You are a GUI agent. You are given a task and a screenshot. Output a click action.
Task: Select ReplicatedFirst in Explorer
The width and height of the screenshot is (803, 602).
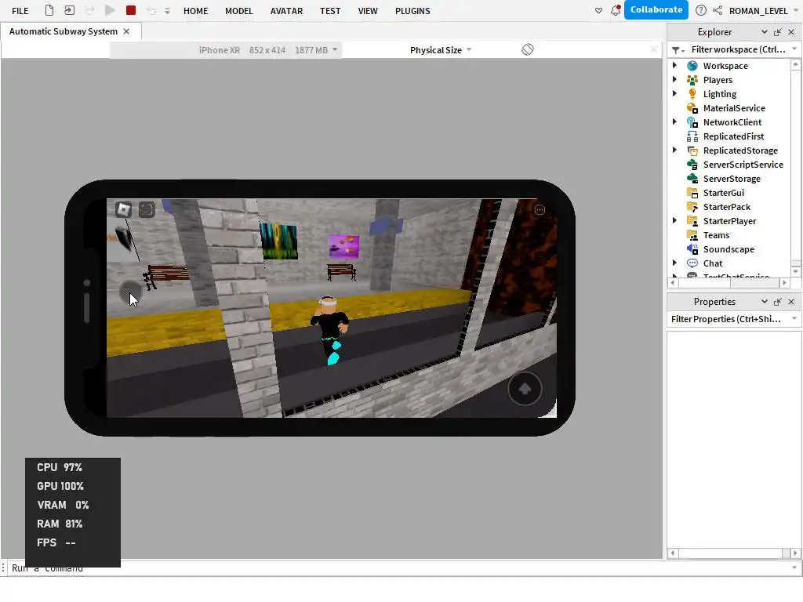point(733,136)
